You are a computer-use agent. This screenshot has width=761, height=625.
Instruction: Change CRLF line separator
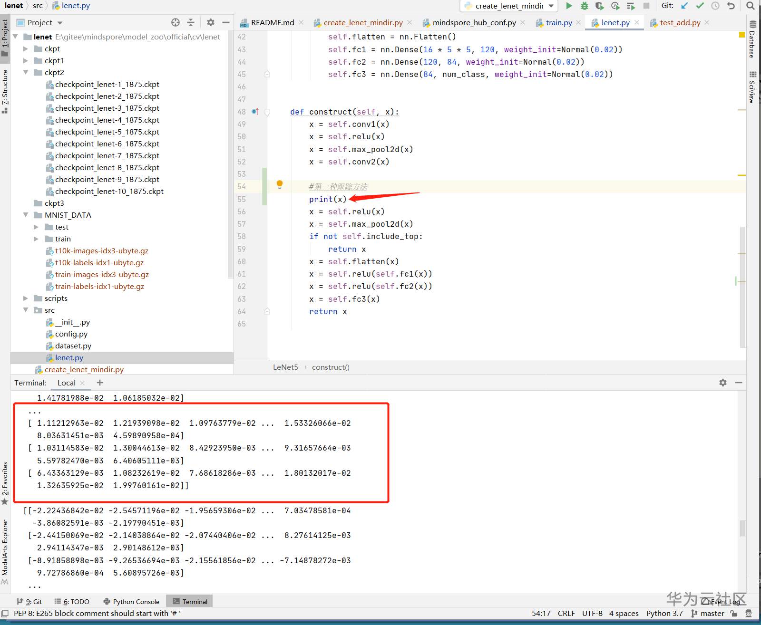coord(566,614)
